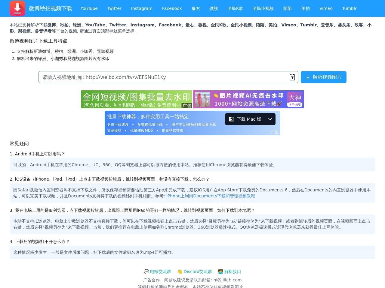Click the heading 微博视频图片下载工具特点

38,41
